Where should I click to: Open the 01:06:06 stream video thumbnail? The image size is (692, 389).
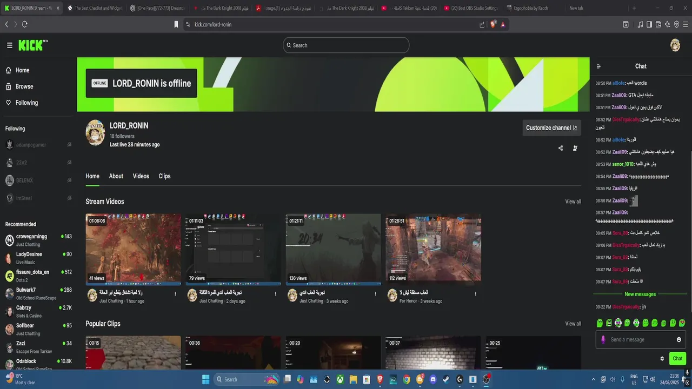(133, 250)
